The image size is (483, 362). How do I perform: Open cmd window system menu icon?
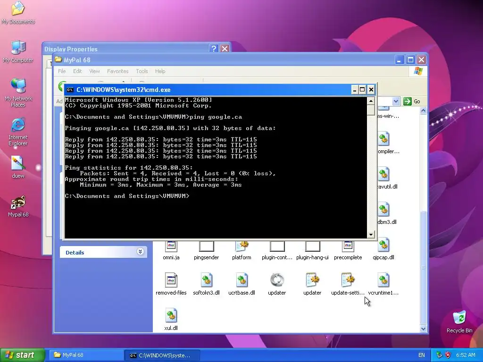point(70,90)
